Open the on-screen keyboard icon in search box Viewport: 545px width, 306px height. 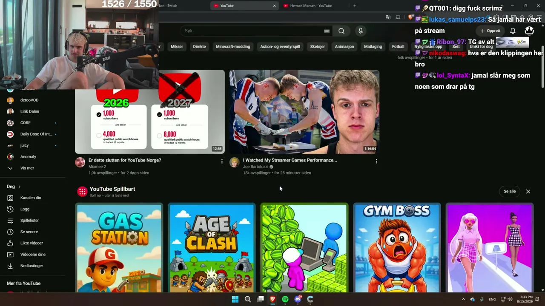point(327,31)
